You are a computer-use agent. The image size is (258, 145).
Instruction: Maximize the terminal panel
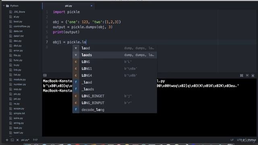(x=241, y=75)
